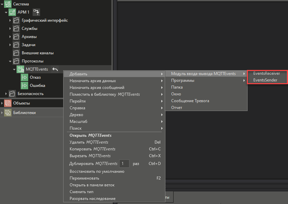Click the APM 1 workstation icon
This screenshot has width=288, height=204.
[12, 12]
